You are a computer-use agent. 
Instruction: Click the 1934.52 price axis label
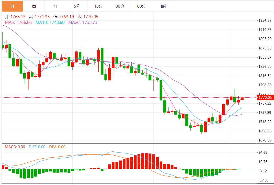pyautogui.click(x=265, y=20)
